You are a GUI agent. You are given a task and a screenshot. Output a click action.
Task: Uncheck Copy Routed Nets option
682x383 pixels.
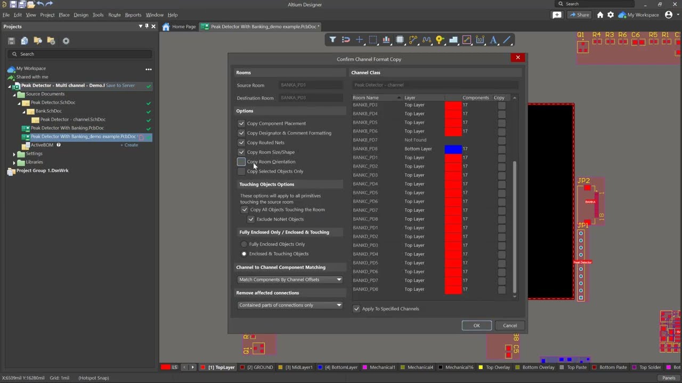(x=241, y=143)
